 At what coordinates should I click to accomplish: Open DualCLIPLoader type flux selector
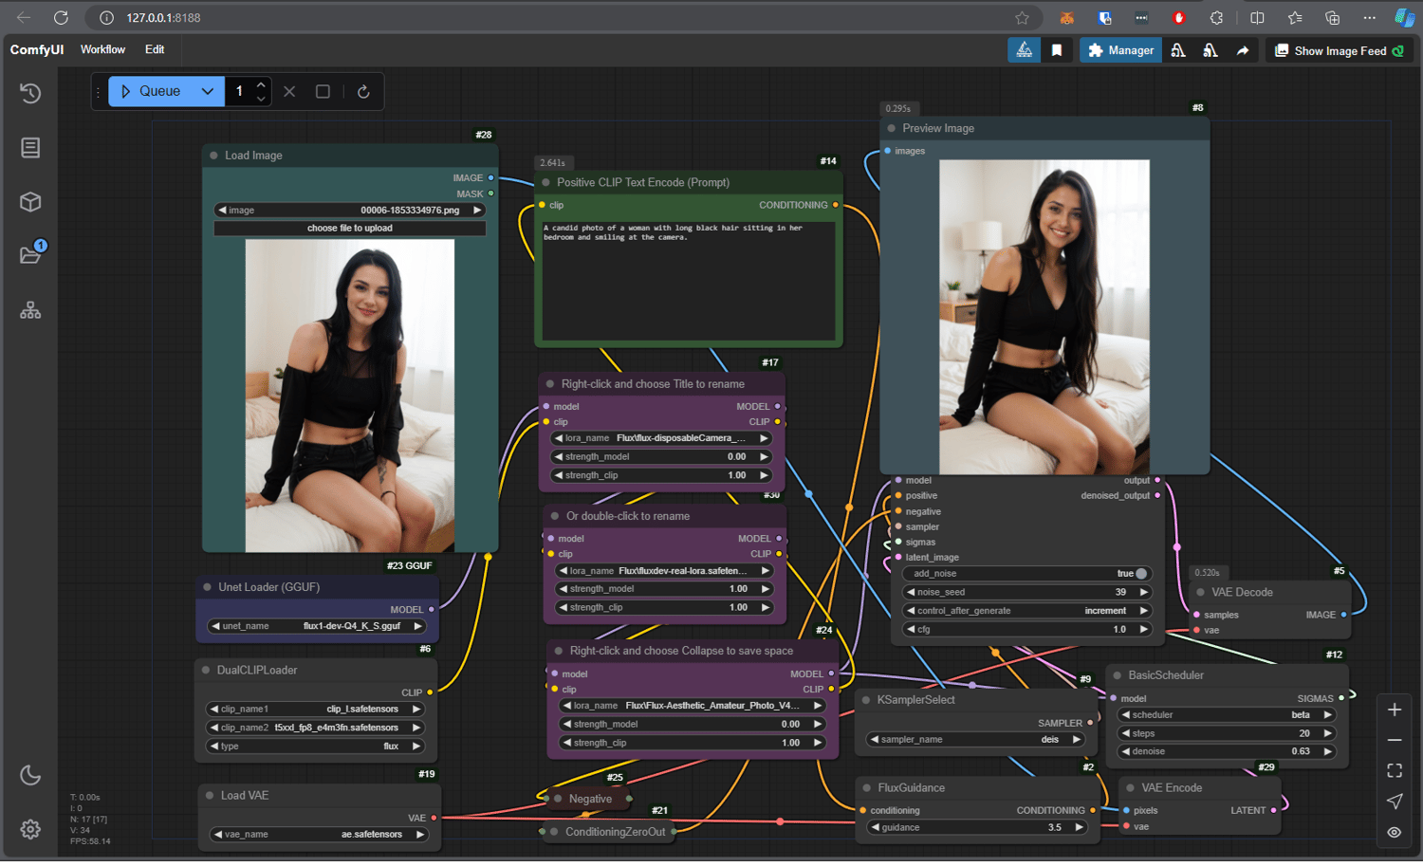(315, 746)
